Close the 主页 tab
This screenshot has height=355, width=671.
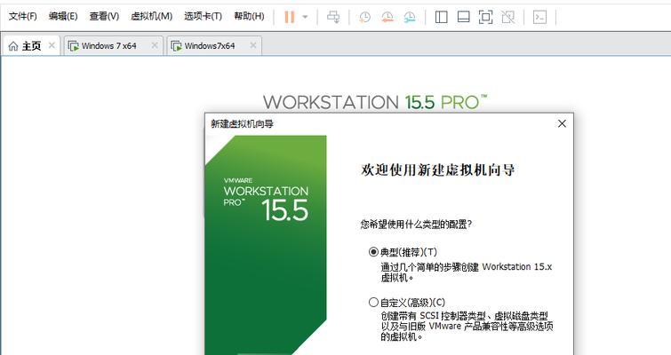[x=52, y=45]
